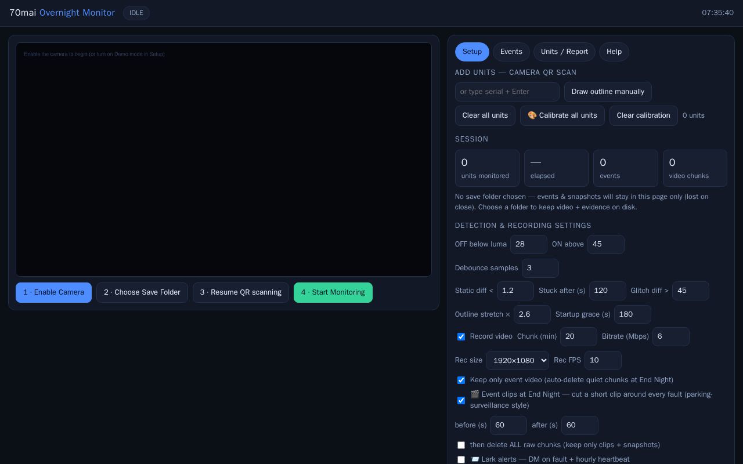Click the events session card
This screenshot has height=464, width=743.
(626, 168)
